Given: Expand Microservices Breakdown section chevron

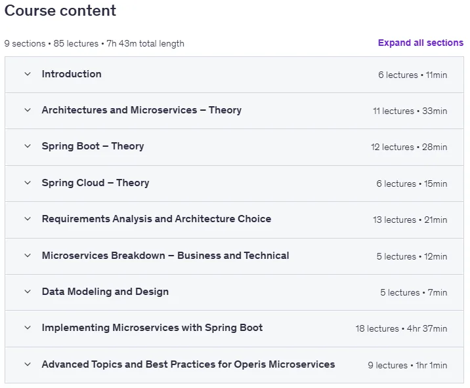Looking at the screenshot, I should (x=28, y=256).
